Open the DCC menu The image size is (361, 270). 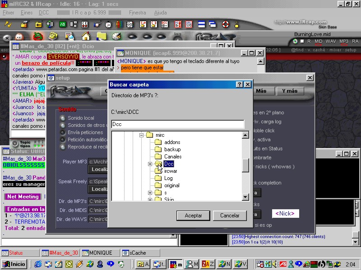pos(44,13)
